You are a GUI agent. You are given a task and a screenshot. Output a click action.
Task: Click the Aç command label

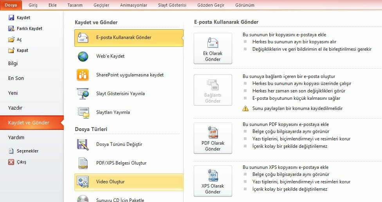pyautogui.click(x=19, y=39)
